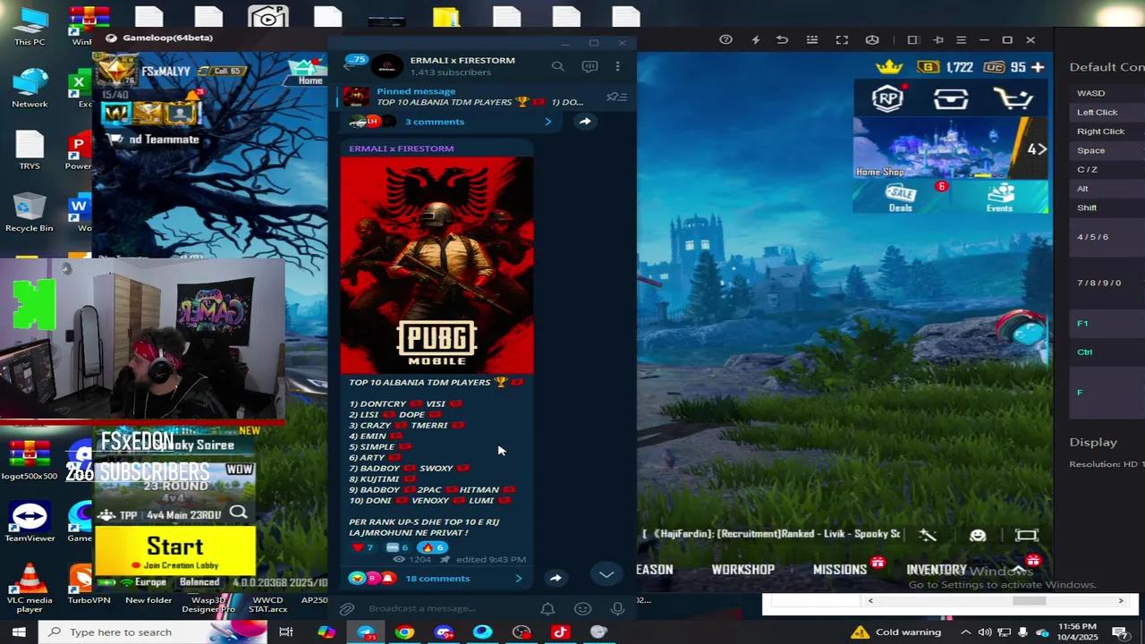The width and height of the screenshot is (1145, 644).
Task: Open the Royale Pass RP icon
Action: 887,97
